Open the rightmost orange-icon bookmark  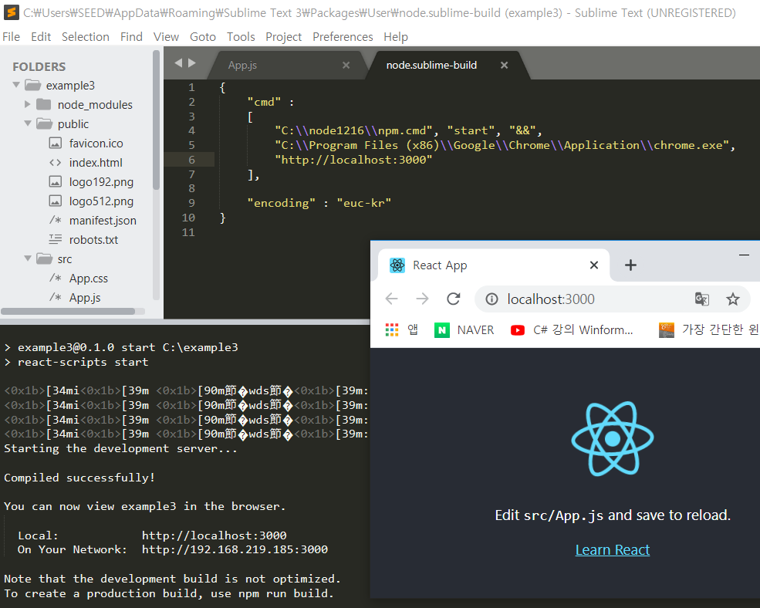(x=708, y=330)
